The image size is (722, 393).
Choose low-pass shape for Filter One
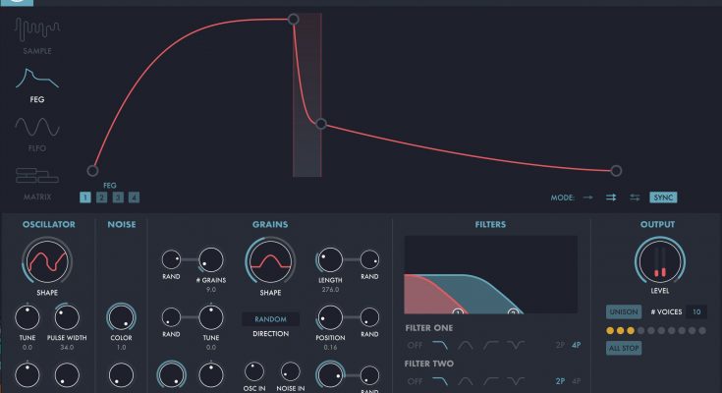(x=440, y=345)
